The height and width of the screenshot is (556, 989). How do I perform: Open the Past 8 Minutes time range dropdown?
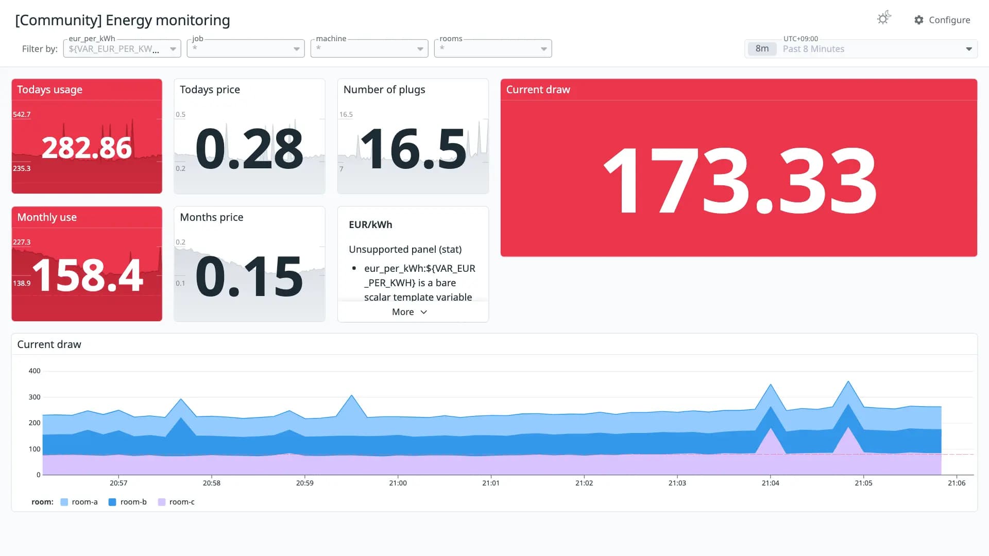(861, 48)
